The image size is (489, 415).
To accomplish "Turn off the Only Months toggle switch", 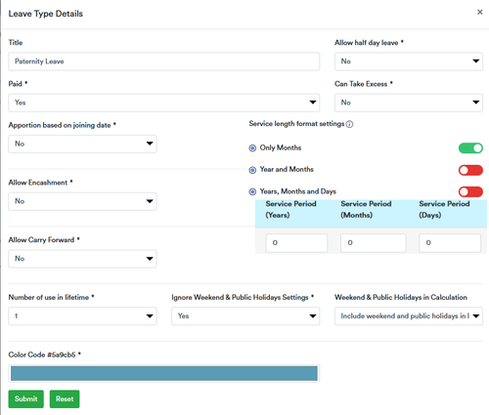I will [x=470, y=148].
